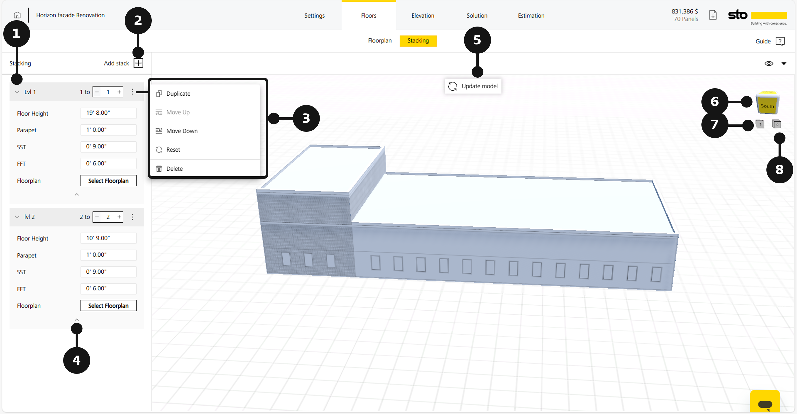The image size is (797, 414).
Task: Switch to the Floorplan sub-tab
Action: (x=380, y=40)
